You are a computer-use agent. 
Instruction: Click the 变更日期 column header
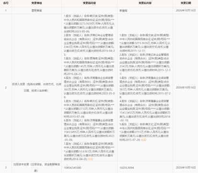(186, 3)
